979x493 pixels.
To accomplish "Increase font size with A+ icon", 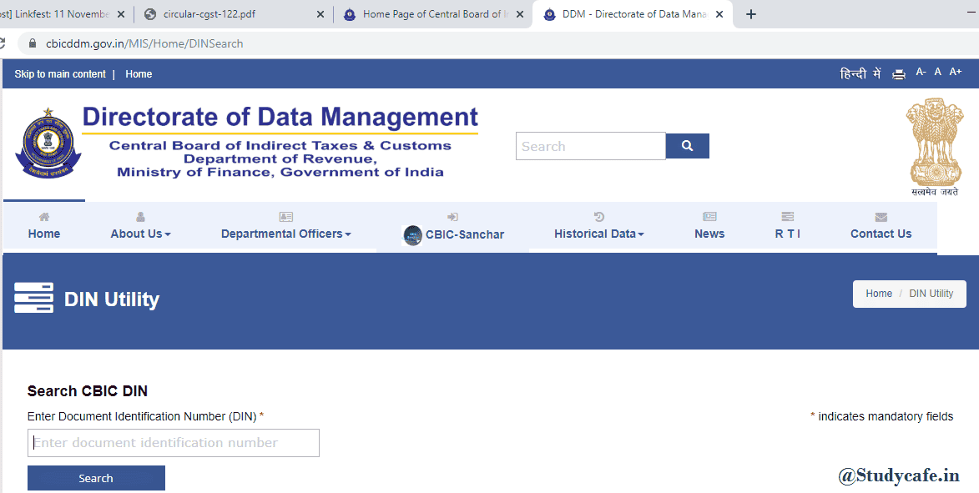I will 956,73.
